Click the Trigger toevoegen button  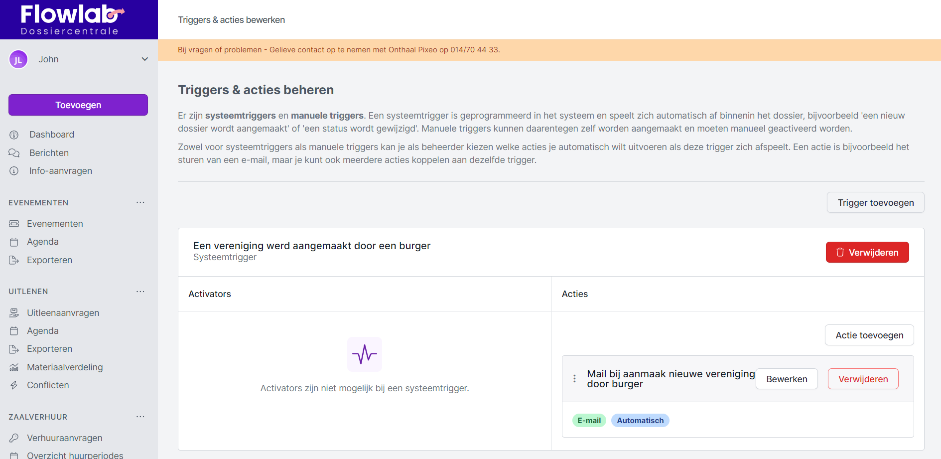click(x=875, y=203)
